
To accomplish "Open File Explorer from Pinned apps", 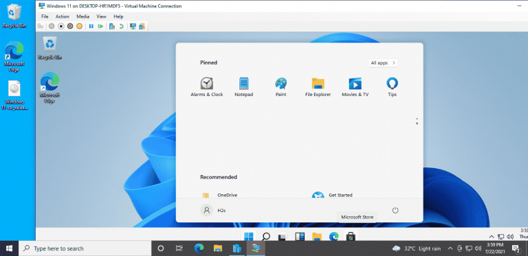I will pos(318,87).
